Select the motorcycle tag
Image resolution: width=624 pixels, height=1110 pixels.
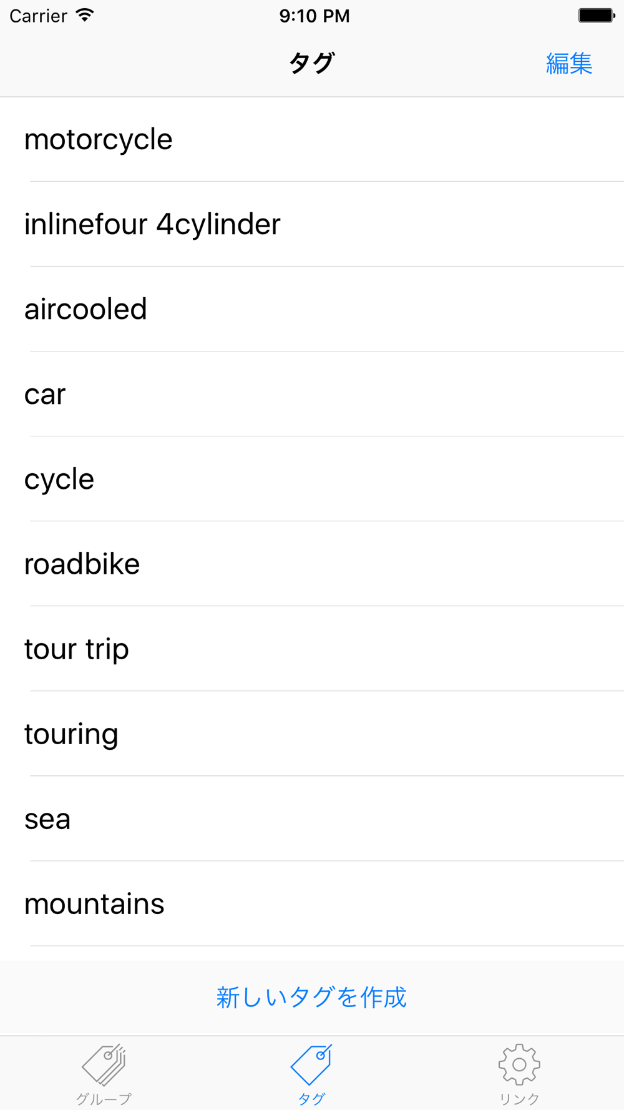pos(99,139)
